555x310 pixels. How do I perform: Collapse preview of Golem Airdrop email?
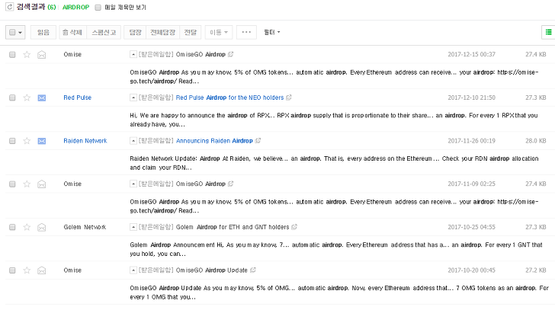point(133,227)
